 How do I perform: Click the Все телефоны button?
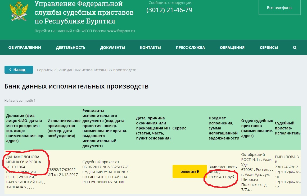point(279,8)
